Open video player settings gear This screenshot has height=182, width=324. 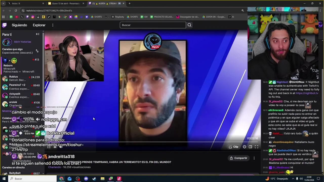(245, 147)
